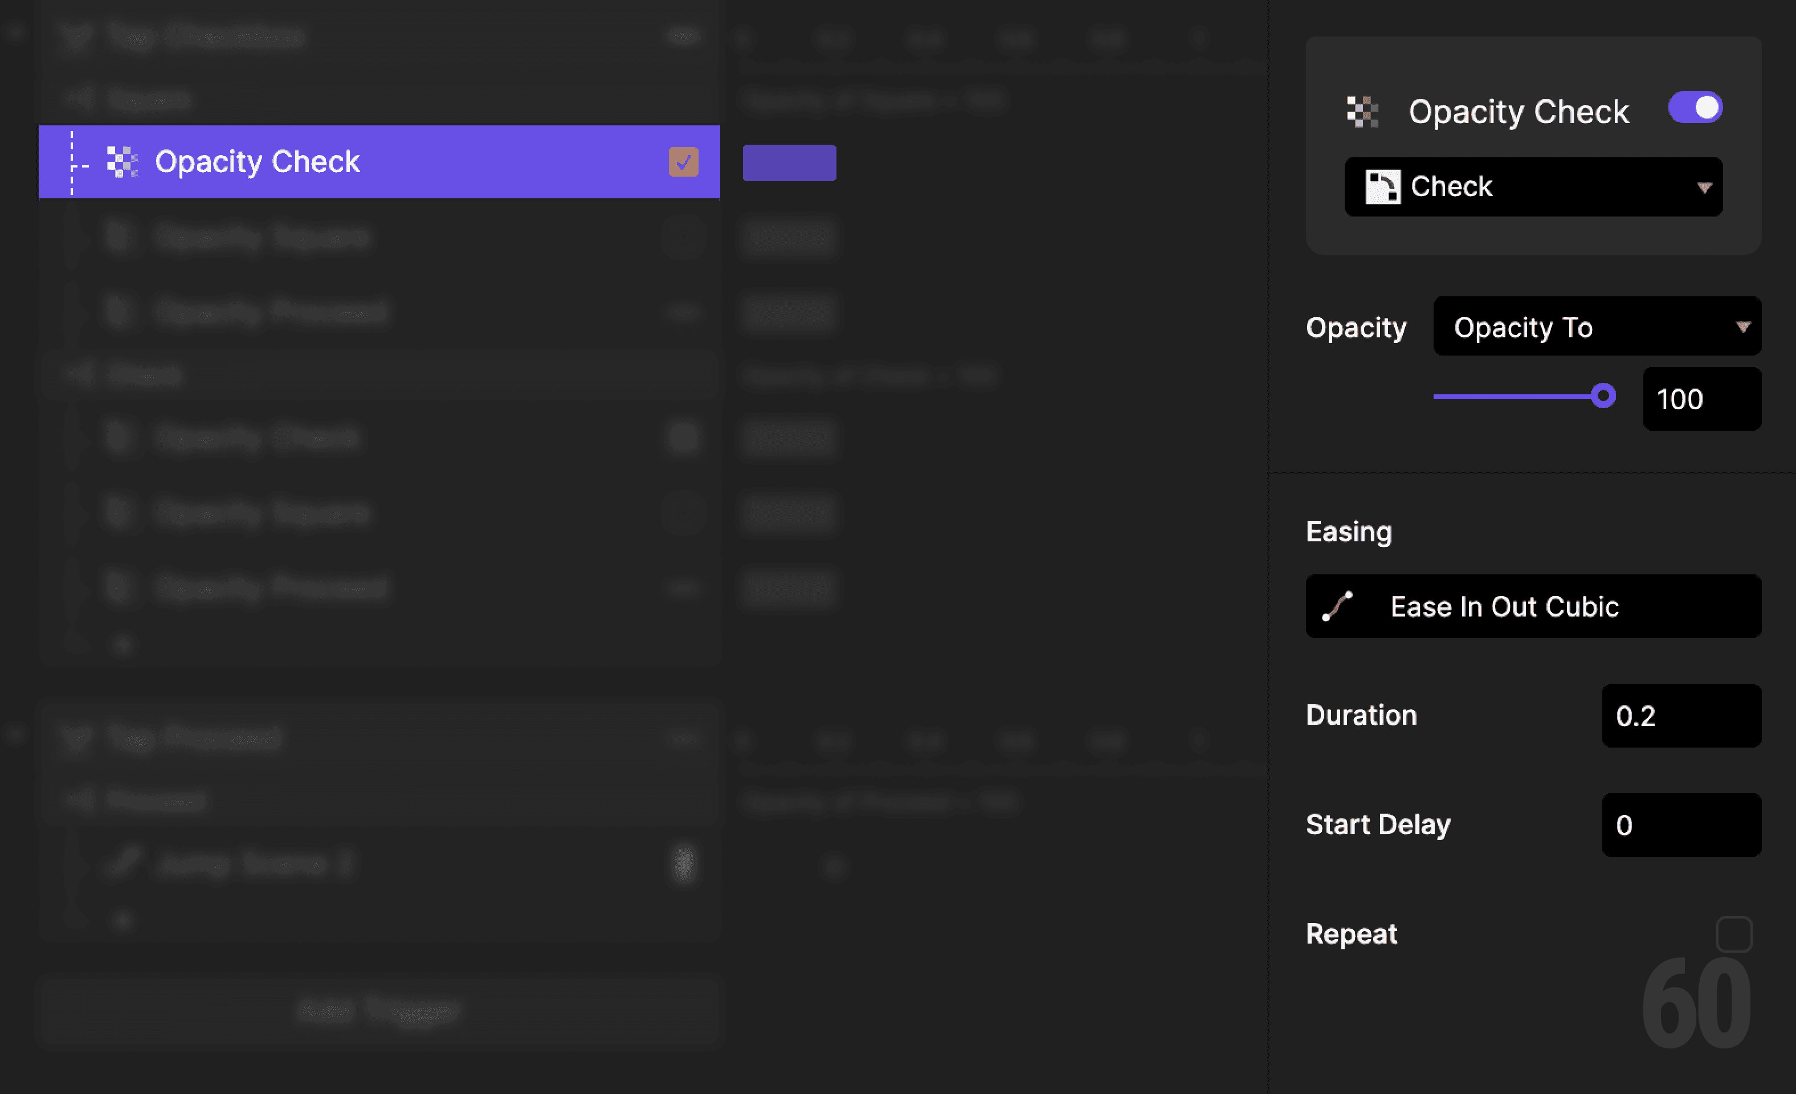
Task: Click the dropdown arrow beside the Check selector
Action: click(x=1704, y=187)
